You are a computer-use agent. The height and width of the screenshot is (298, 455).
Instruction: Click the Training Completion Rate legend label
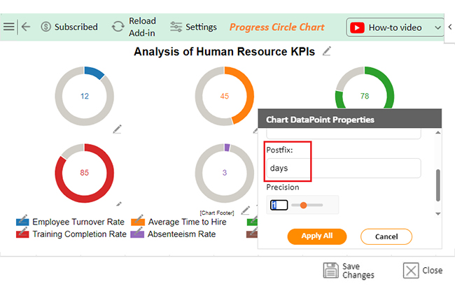click(x=80, y=234)
